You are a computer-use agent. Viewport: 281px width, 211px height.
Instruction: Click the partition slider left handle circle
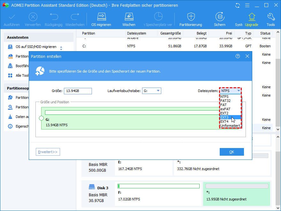coord(42,118)
